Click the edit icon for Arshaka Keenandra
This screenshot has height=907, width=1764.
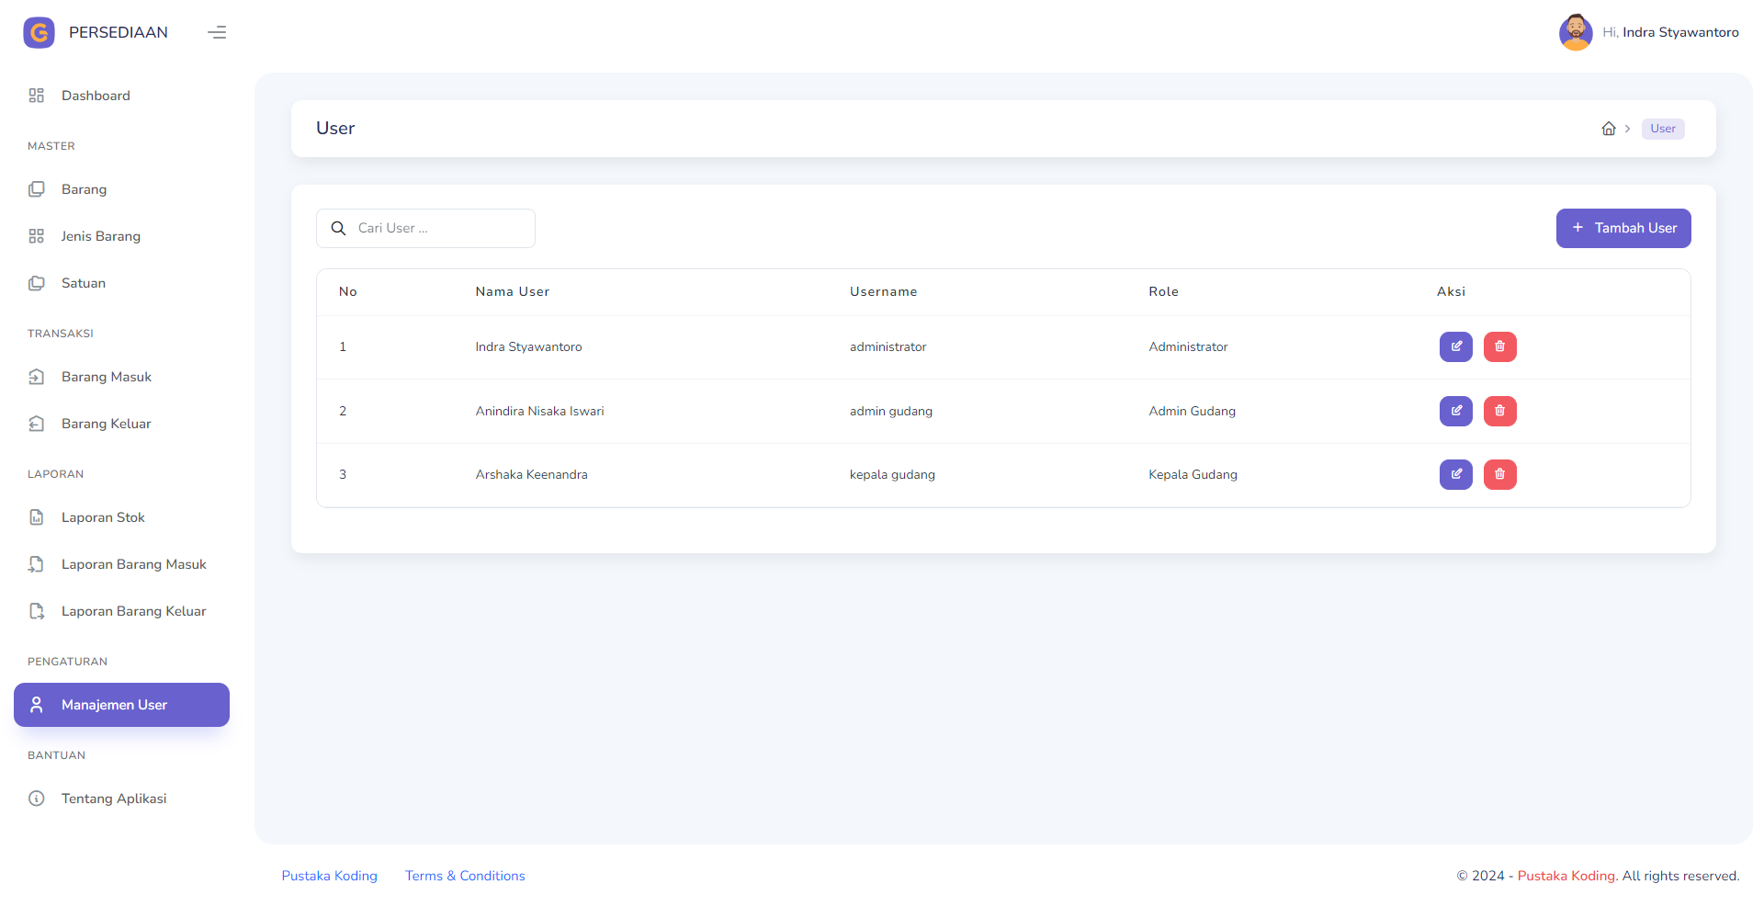[1455, 474]
